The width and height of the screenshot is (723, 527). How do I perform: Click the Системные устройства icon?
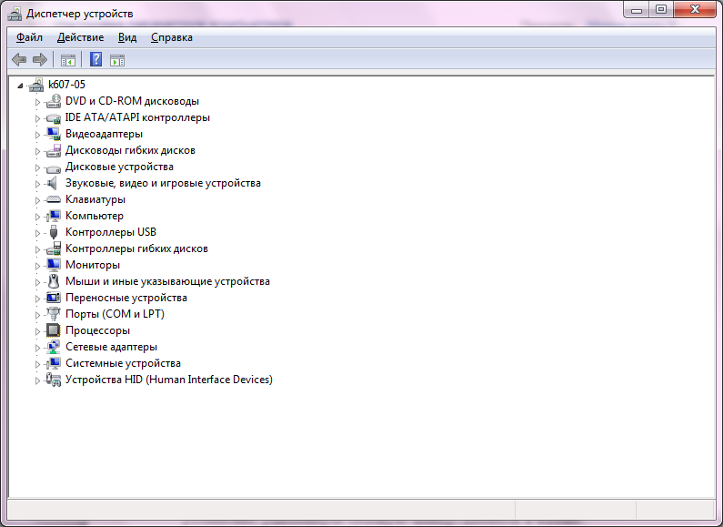[54, 363]
